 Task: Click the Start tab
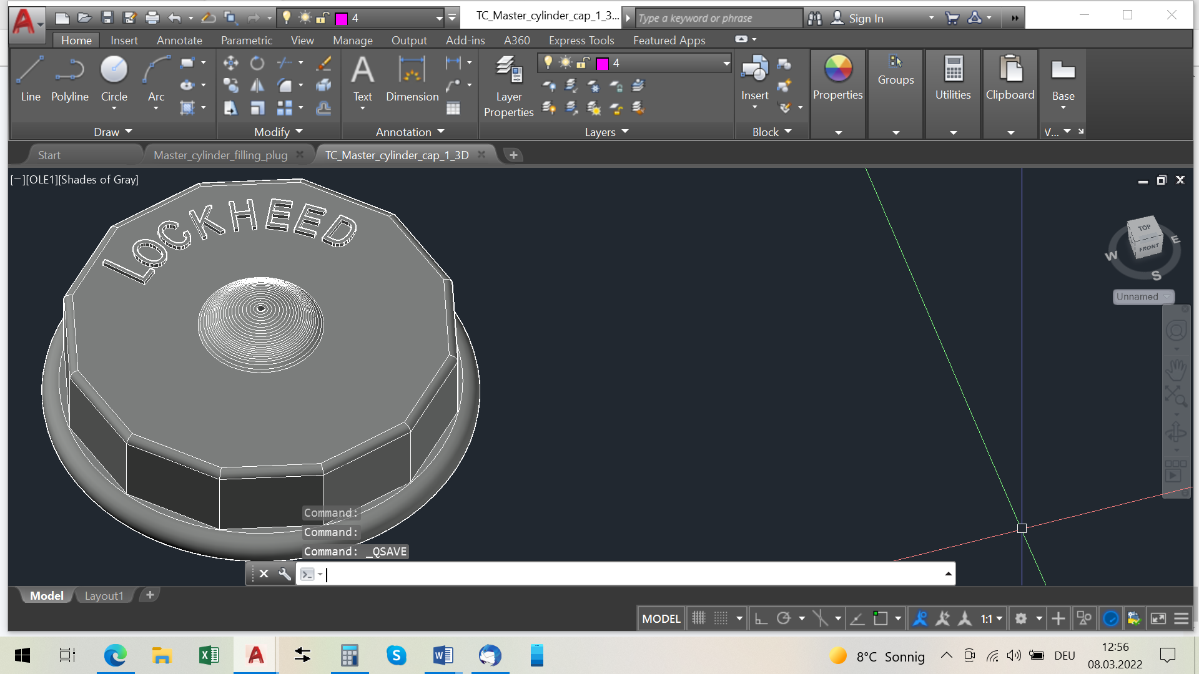point(49,155)
